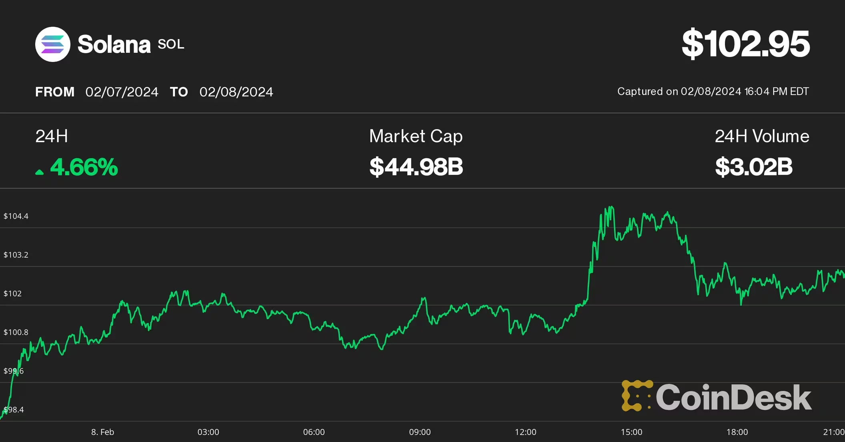The height and width of the screenshot is (442, 845).
Task: Click the $104.4 price axis label
Action: pyautogui.click(x=16, y=216)
